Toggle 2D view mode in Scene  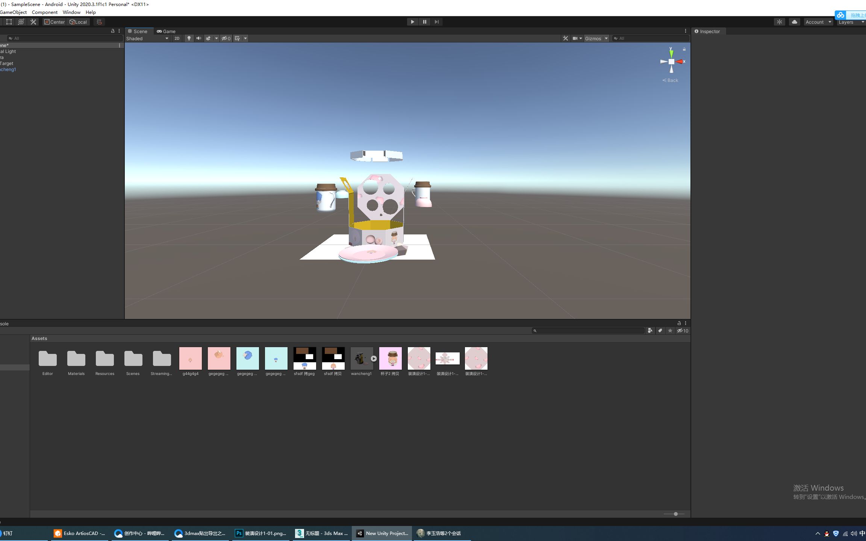(177, 38)
